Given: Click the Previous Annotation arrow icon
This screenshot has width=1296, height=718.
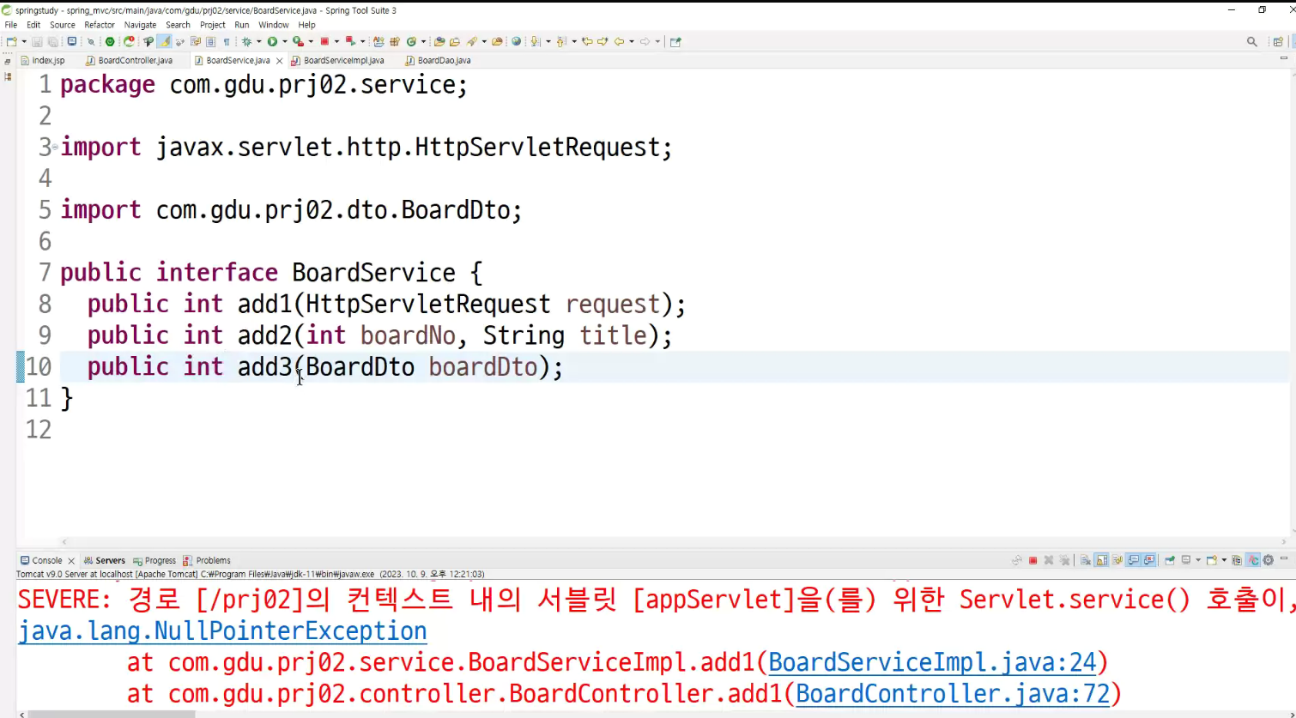Looking at the screenshot, I should 560,41.
